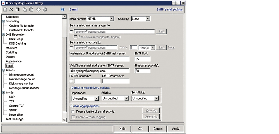Collapse the DNS Resolution tree node

coord(4,35)
